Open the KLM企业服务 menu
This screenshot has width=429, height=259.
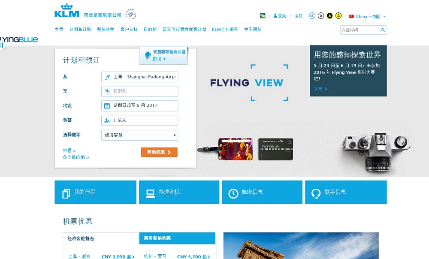tap(225, 29)
